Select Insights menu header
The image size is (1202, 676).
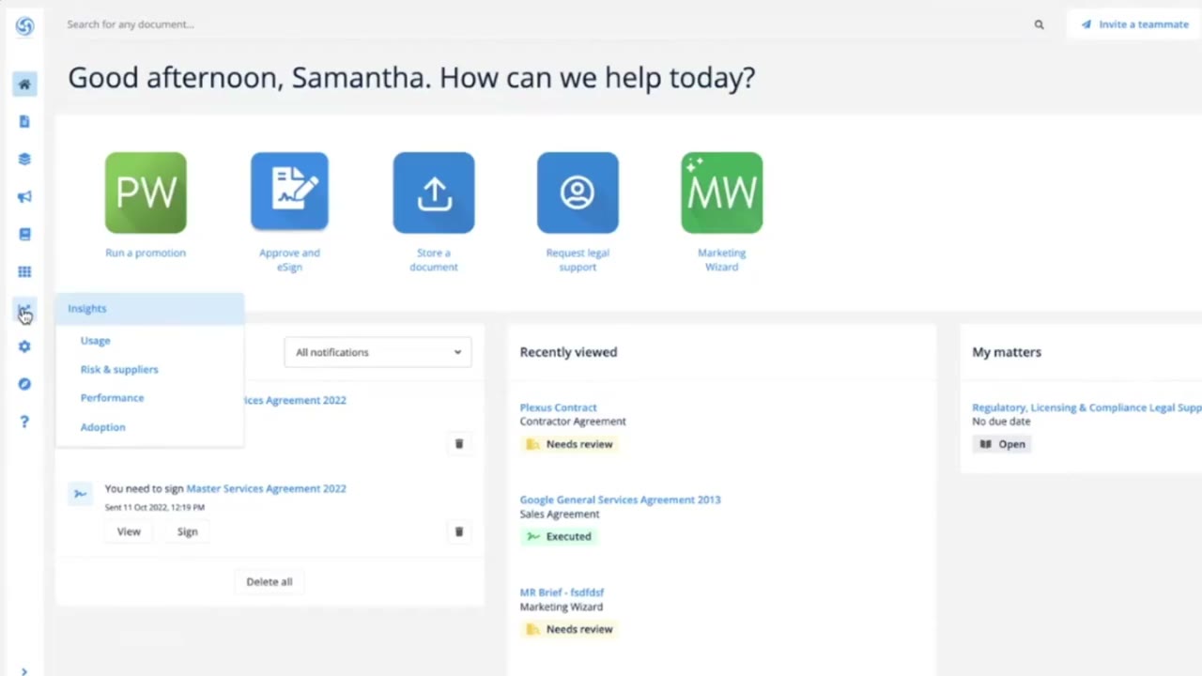(x=150, y=308)
